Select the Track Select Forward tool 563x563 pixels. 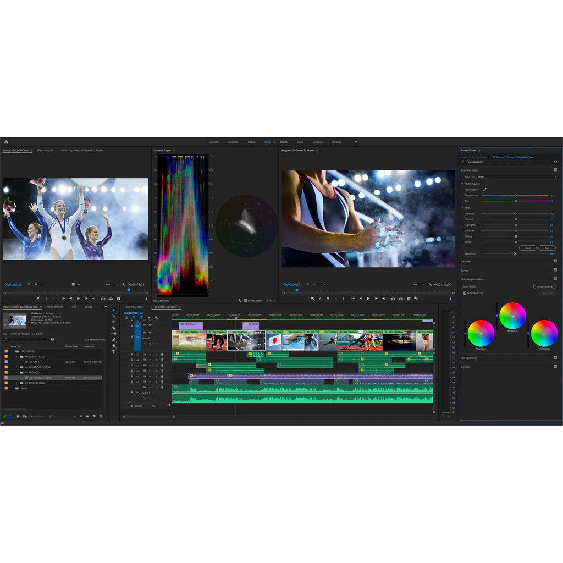click(114, 316)
